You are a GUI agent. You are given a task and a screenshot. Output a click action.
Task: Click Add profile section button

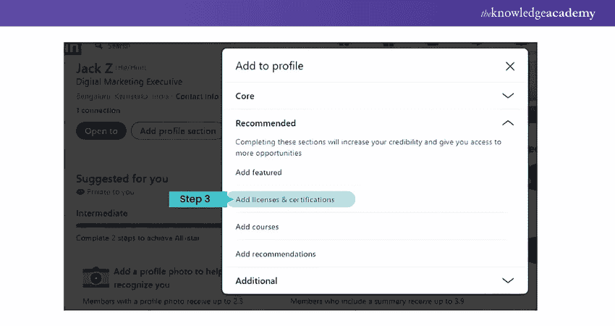177,131
